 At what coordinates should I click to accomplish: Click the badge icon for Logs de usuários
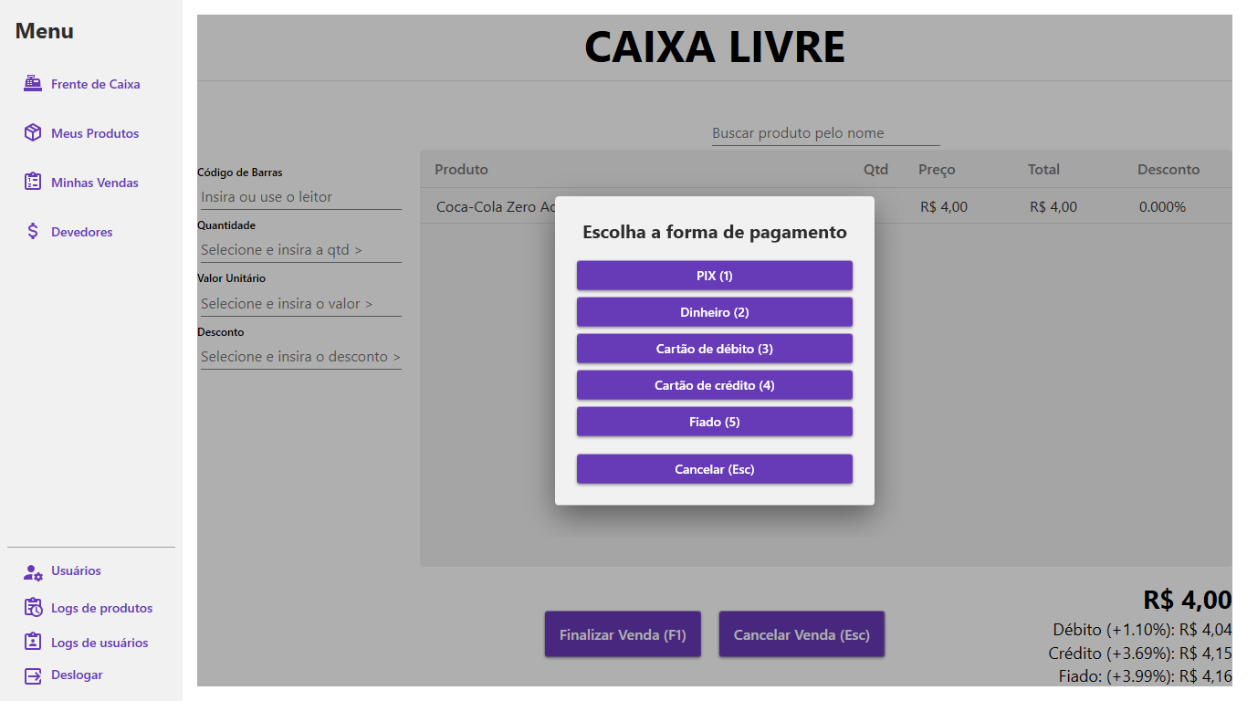pyautogui.click(x=33, y=642)
